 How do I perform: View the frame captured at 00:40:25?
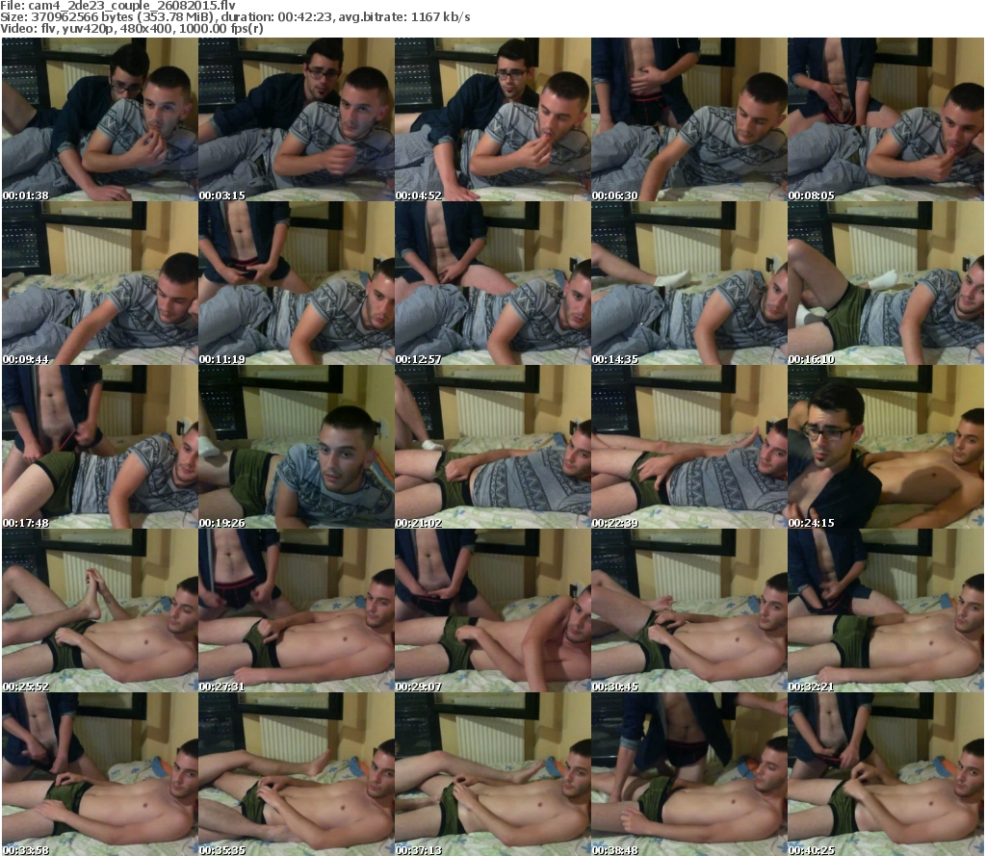[x=886, y=773]
